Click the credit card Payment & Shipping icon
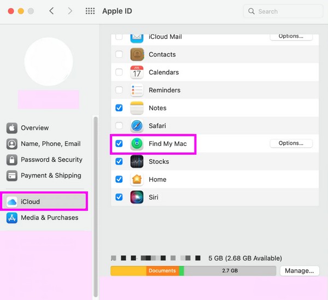 coord(12,175)
